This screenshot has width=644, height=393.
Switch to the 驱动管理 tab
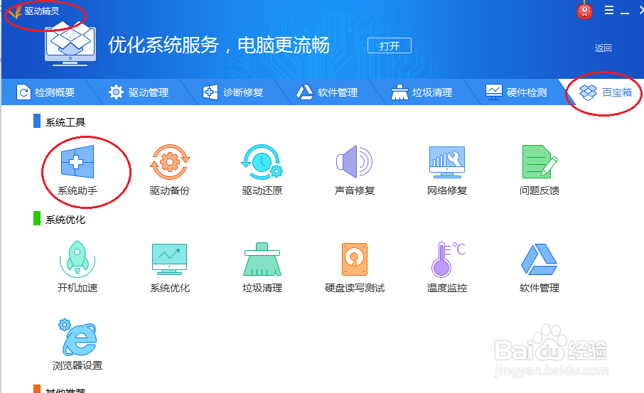(139, 92)
